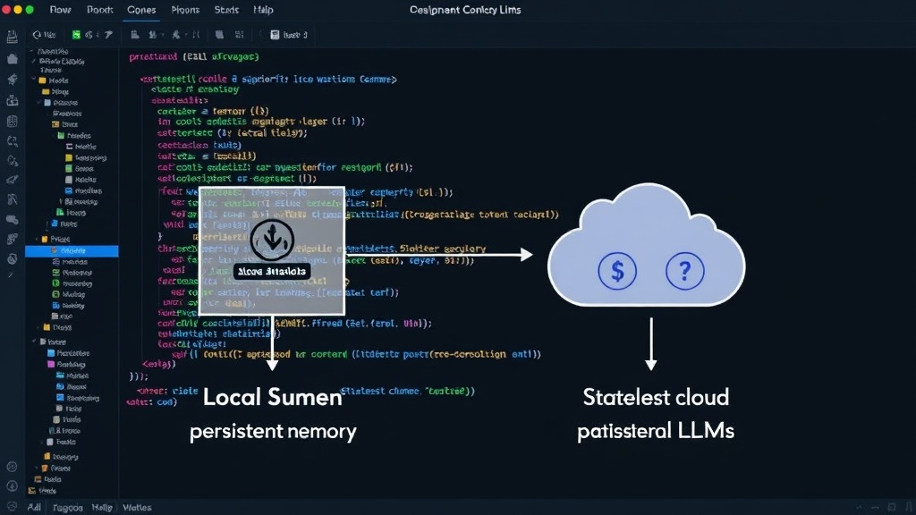This screenshot has height=515, width=916.
Task: Click the circular search icon beside 'Hle'
Action: [37, 35]
